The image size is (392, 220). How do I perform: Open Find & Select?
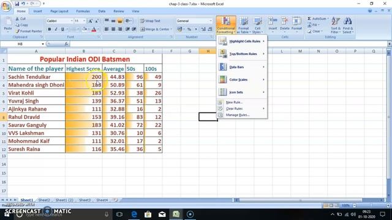[x=347, y=25]
